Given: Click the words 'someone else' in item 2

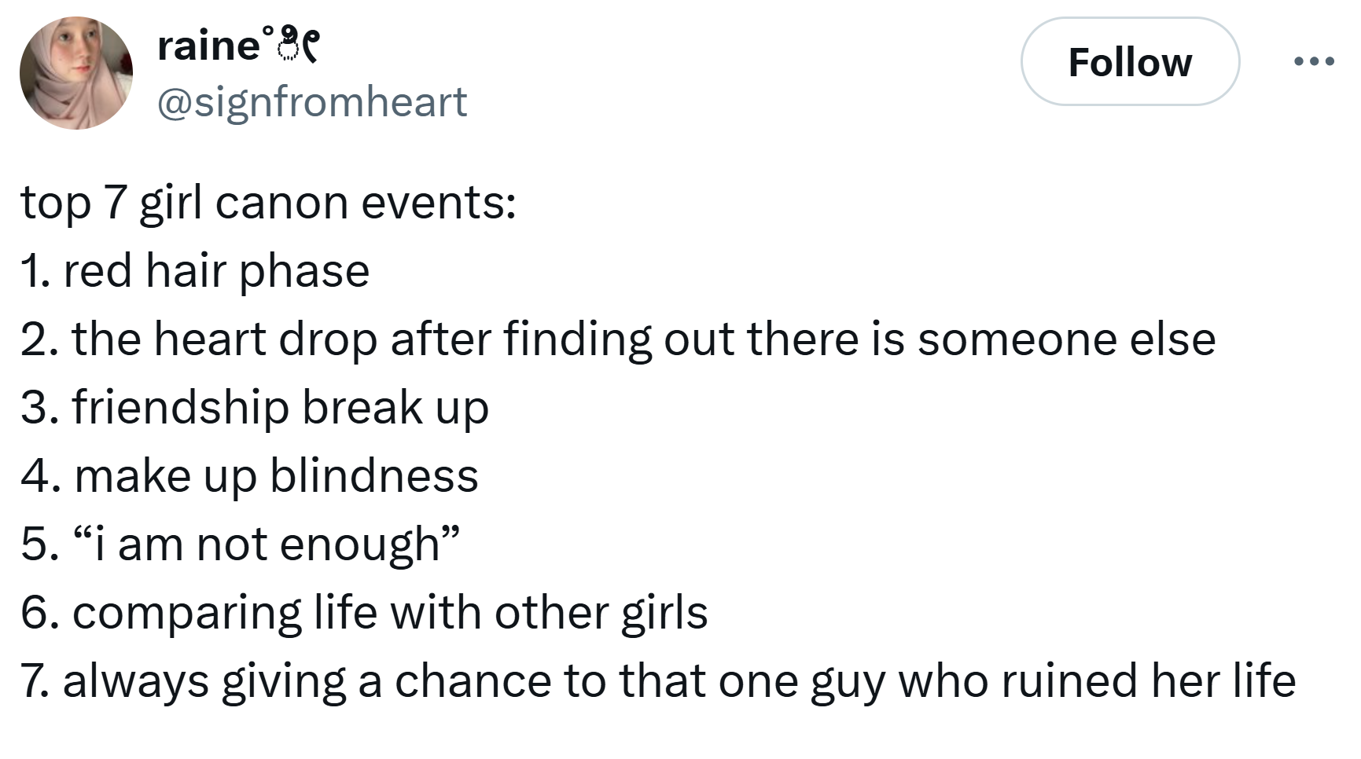Looking at the screenshot, I should point(1067,339).
